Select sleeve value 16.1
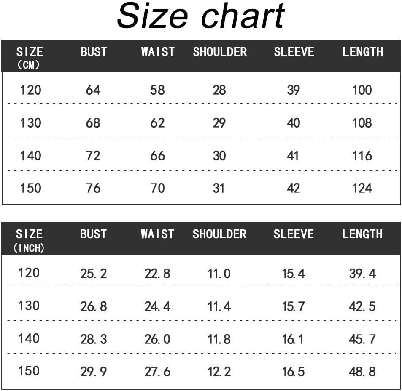This screenshot has height=391, width=402. pyautogui.click(x=293, y=339)
